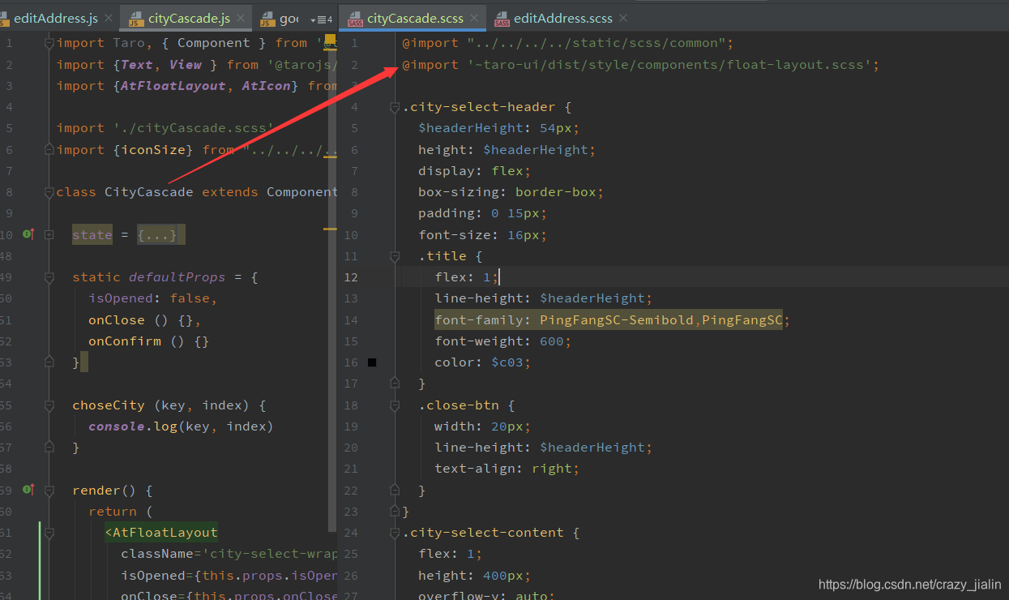Collapse the import block fold marker at line 1
The width and height of the screenshot is (1009, 600).
tap(49, 42)
